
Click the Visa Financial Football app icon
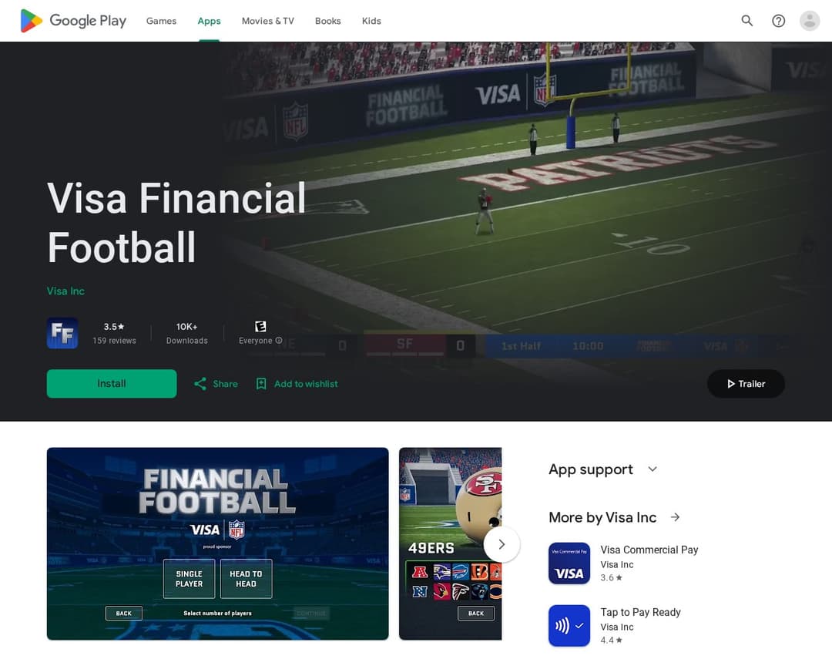coord(62,333)
